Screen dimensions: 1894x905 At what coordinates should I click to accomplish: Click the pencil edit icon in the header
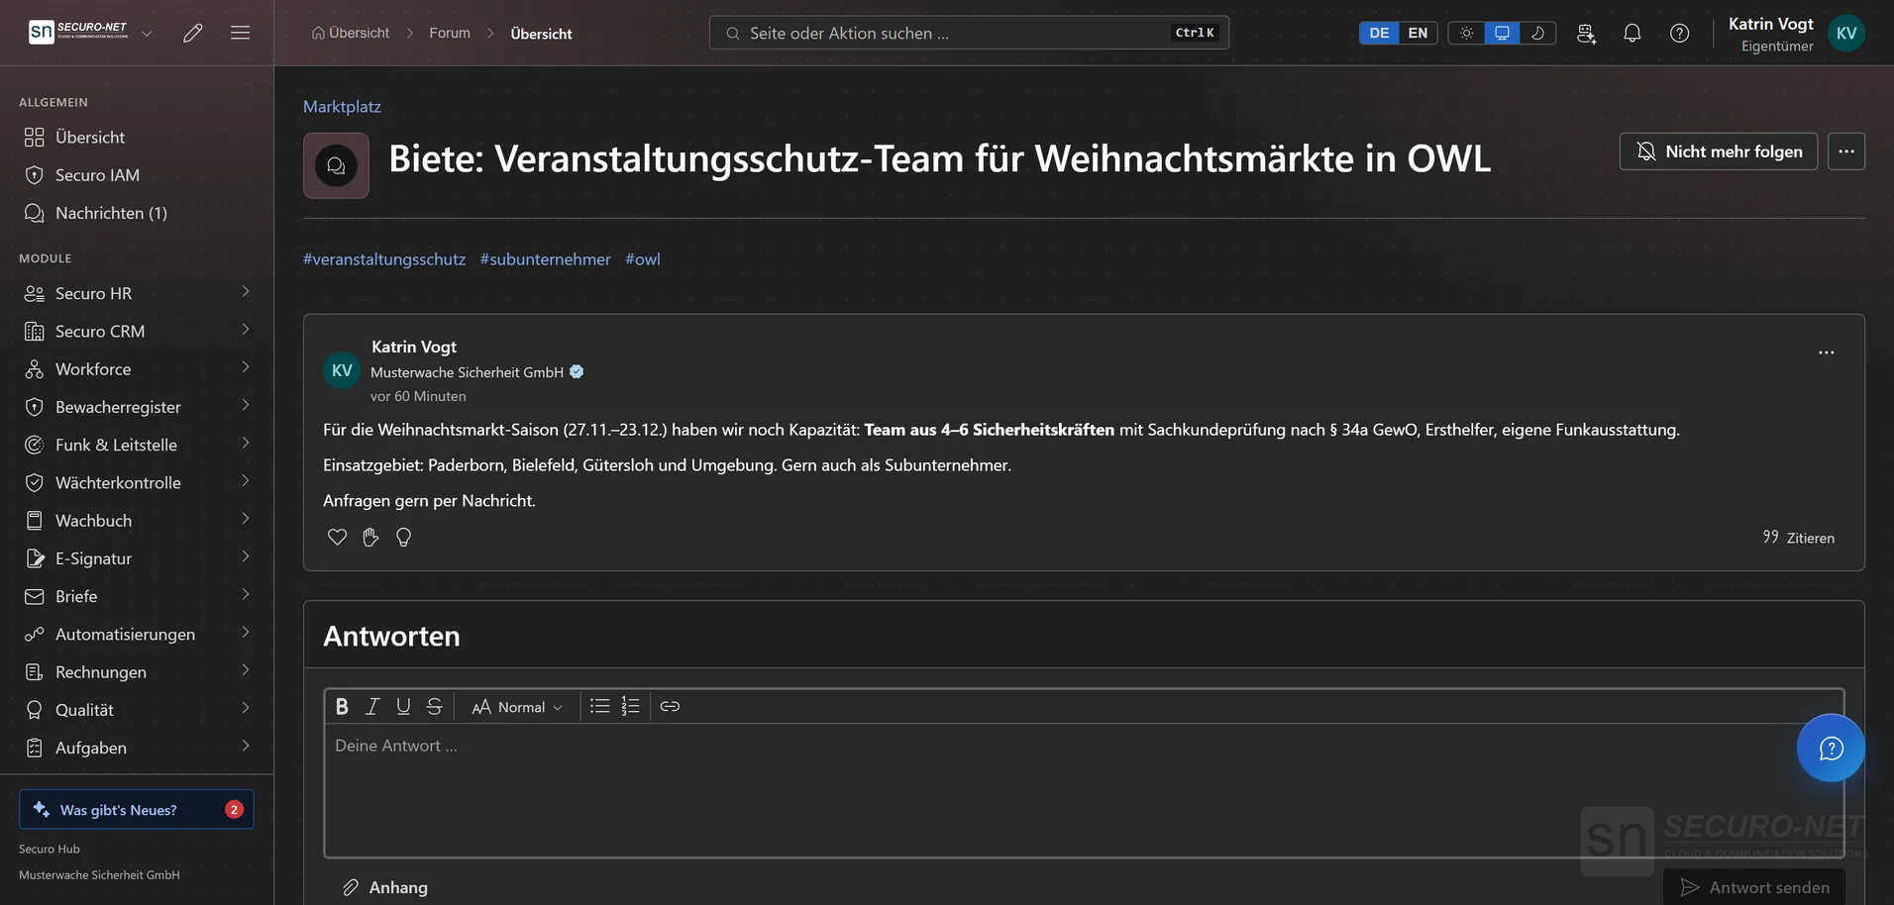pyautogui.click(x=193, y=33)
